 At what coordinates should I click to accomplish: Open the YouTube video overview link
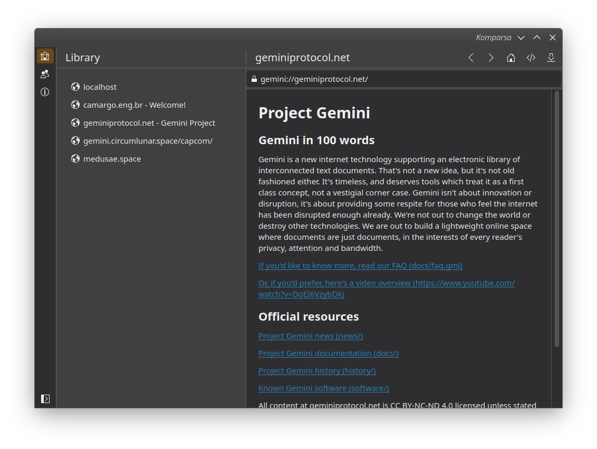click(x=387, y=288)
